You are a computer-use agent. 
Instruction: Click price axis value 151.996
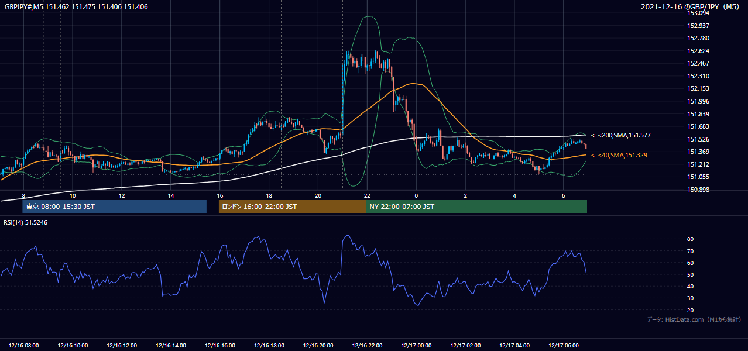(698, 101)
